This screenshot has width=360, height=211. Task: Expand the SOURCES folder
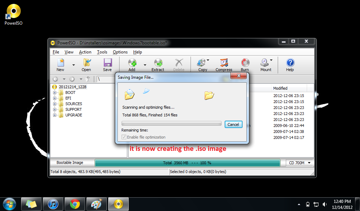point(54,104)
